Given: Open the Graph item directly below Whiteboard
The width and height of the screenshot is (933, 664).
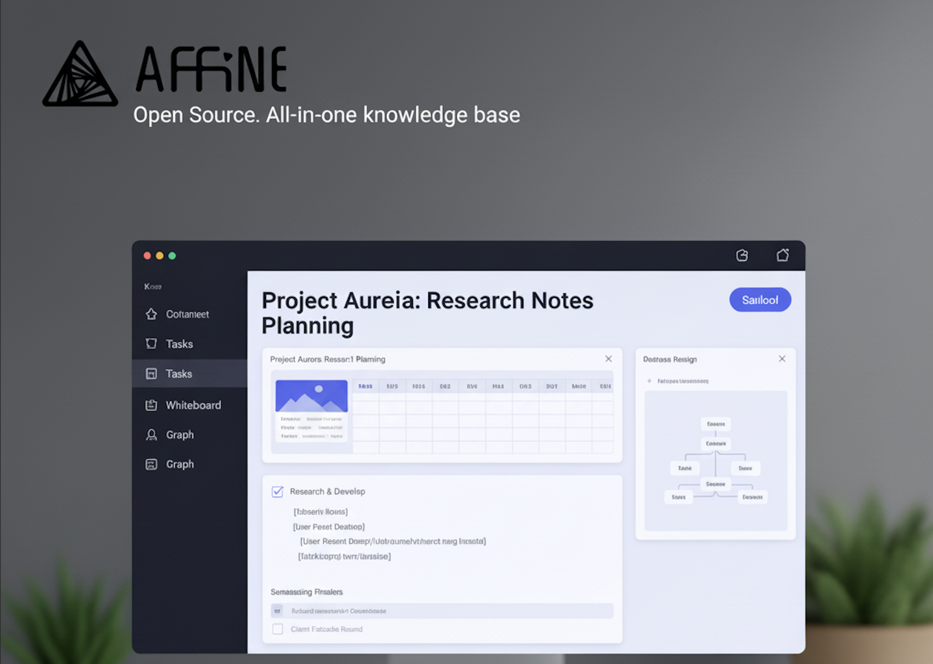Looking at the screenshot, I should [189, 435].
